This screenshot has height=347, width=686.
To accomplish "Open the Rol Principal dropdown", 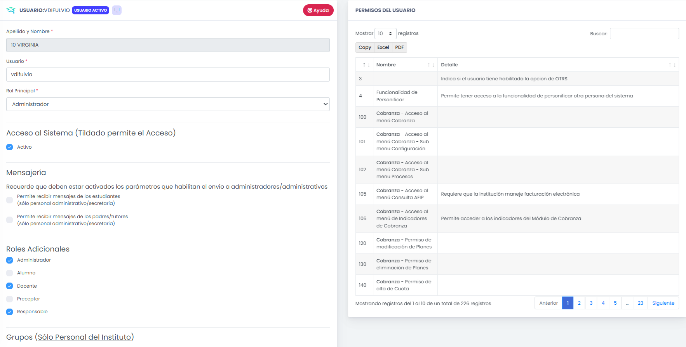I will coord(168,104).
